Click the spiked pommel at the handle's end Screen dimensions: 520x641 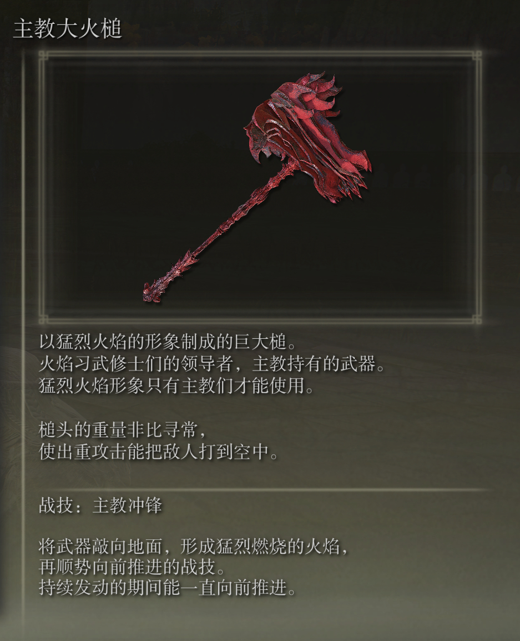click(x=154, y=289)
